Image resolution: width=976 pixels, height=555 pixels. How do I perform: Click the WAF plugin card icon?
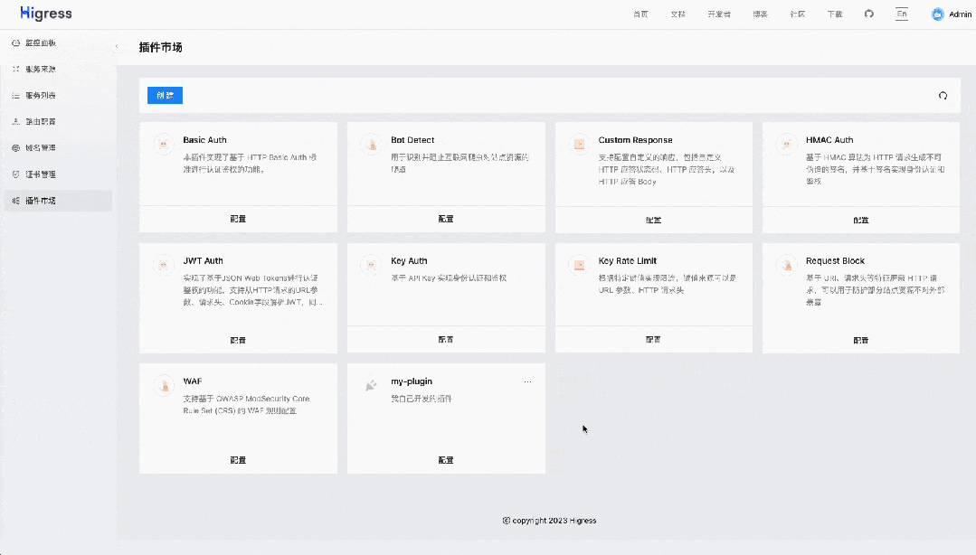[x=163, y=384]
